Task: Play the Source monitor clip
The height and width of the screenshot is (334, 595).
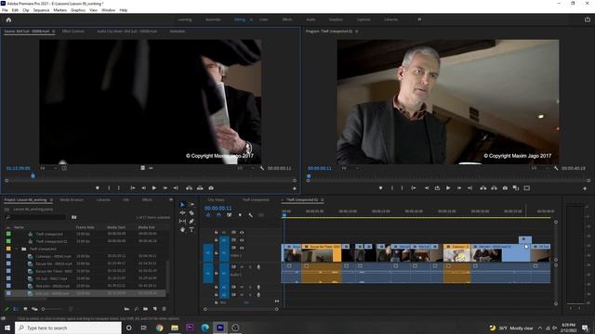Action: click(154, 187)
